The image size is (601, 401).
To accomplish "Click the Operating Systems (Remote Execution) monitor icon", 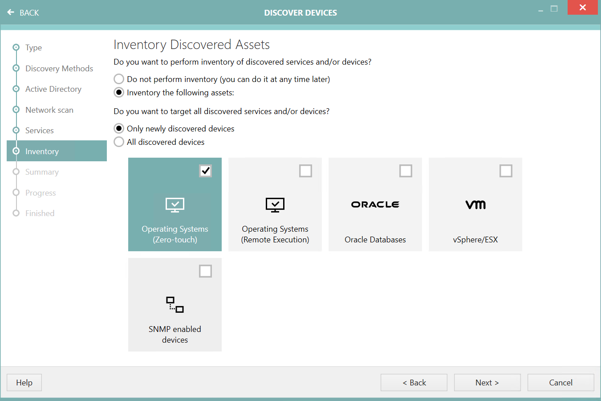I will click(275, 205).
